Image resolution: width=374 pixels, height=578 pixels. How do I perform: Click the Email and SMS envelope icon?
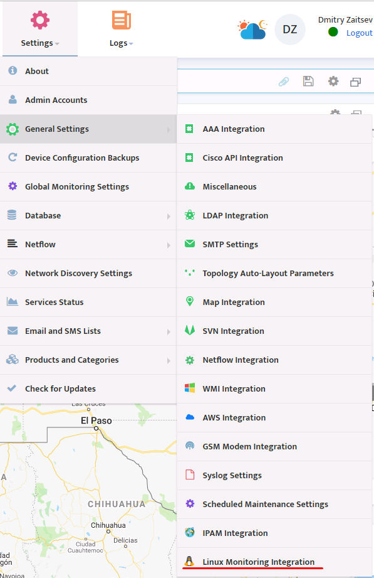point(13,330)
